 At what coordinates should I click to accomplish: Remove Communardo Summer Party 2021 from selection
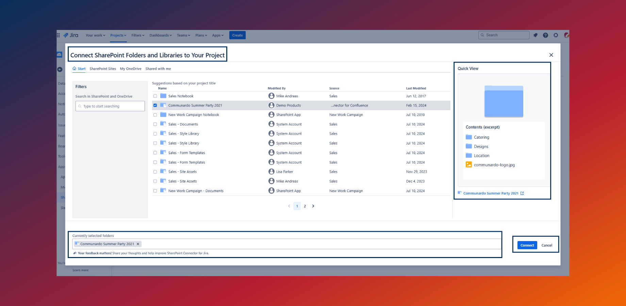coord(138,244)
